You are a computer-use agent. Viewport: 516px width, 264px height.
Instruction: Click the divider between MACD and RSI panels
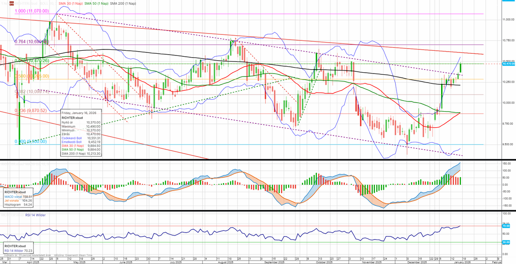(258, 210)
